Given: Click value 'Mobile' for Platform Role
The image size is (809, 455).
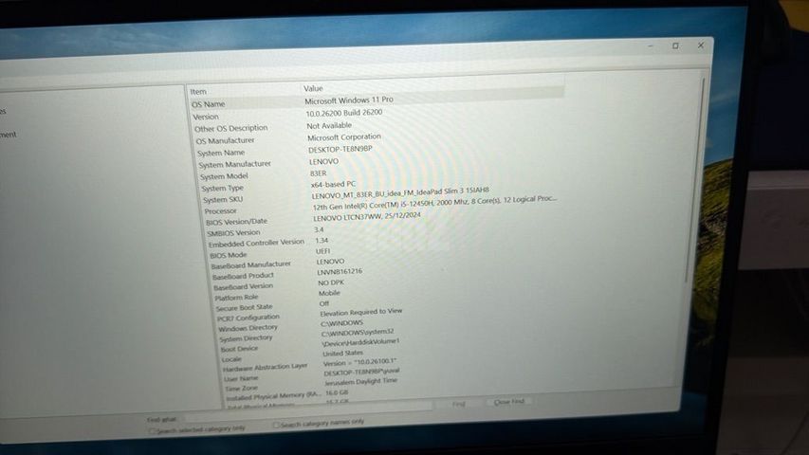Looking at the screenshot, I should point(329,293).
